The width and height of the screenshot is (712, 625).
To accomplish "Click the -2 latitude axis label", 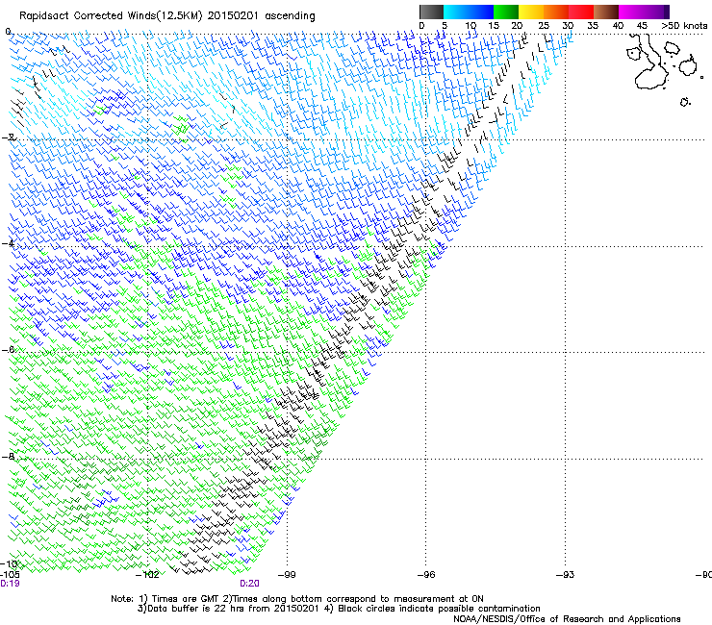I will (x=9, y=137).
